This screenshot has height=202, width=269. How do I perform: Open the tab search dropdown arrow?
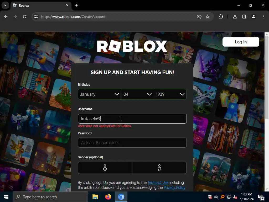coord(5,5)
